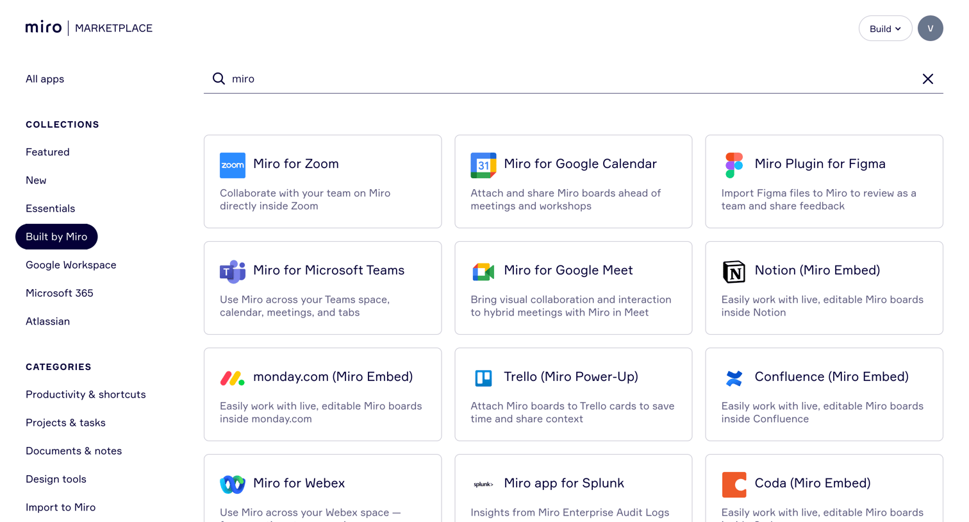969x522 pixels.
Task: Click the Splunk logo icon
Action: point(483,485)
